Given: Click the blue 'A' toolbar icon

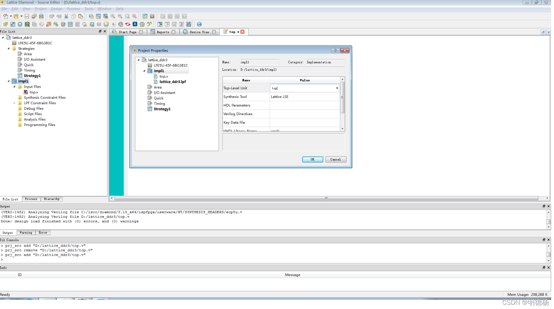Looking at the screenshot, I should coord(135,24).
